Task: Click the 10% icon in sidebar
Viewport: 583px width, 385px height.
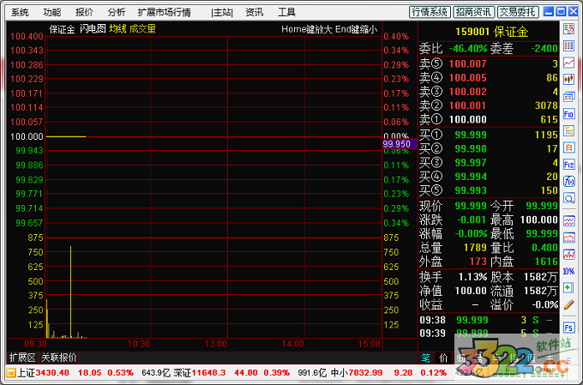Action: coord(569,271)
